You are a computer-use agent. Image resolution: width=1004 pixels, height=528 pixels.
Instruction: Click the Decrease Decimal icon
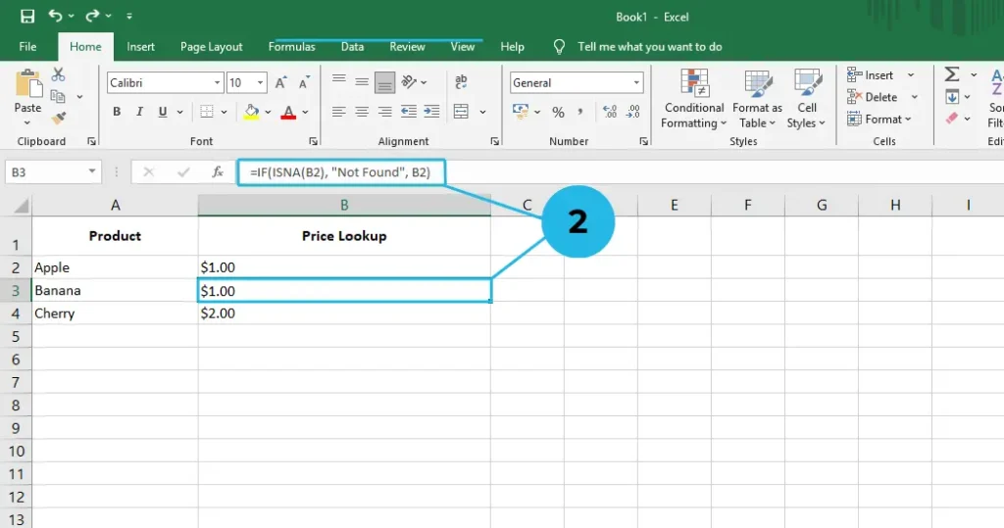tap(632, 112)
